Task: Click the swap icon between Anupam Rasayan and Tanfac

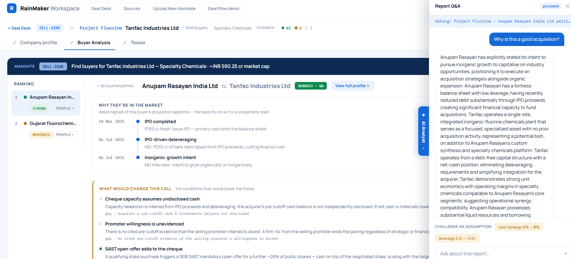Action: (224, 86)
